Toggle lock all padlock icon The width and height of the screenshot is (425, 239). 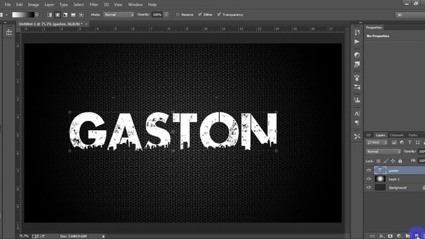coord(400,161)
